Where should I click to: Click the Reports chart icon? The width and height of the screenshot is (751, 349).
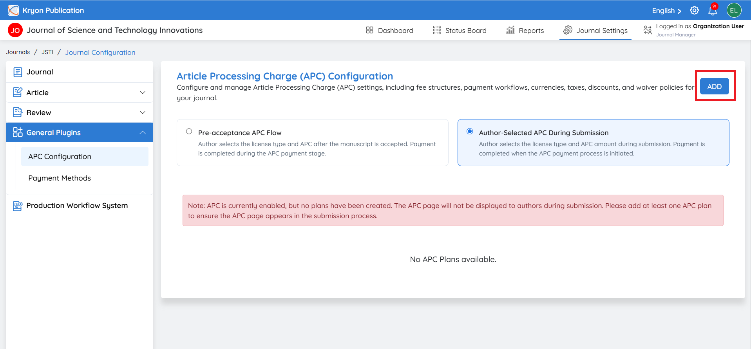[510, 30]
